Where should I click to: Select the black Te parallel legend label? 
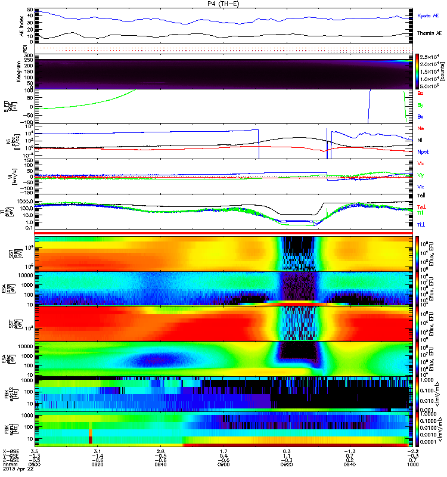pyautogui.click(x=421, y=196)
